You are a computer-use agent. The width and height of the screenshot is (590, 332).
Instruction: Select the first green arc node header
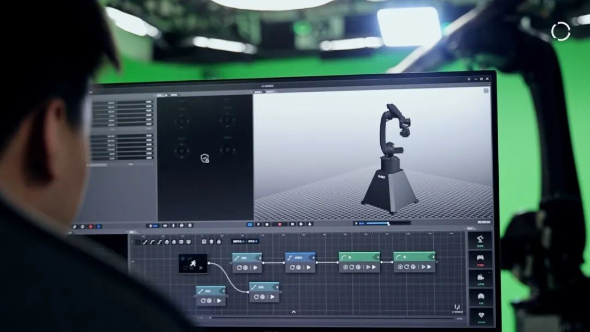pos(359,257)
